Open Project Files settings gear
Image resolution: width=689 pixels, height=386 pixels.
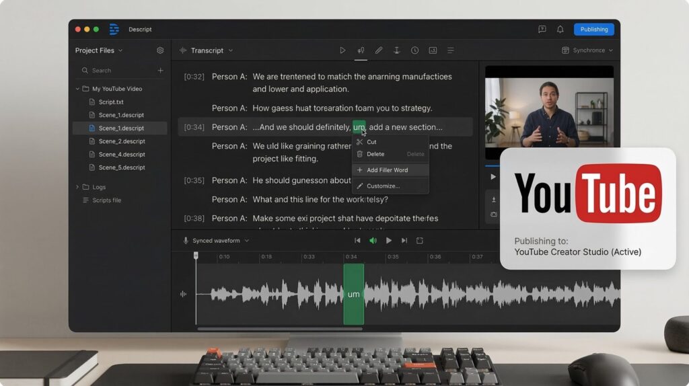(160, 50)
